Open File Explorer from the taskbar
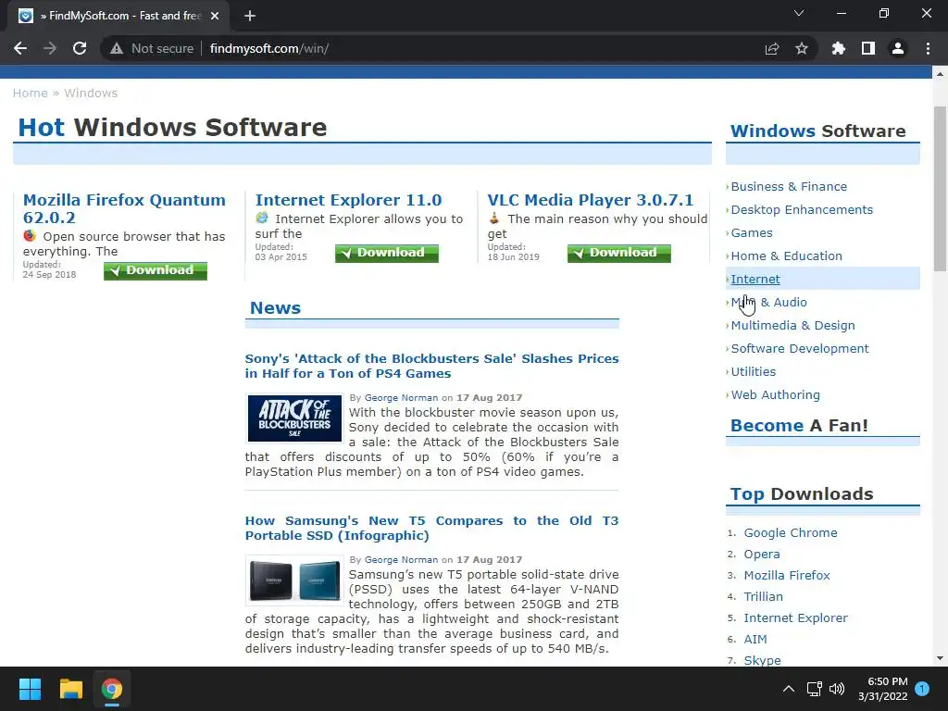 (x=70, y=689)
